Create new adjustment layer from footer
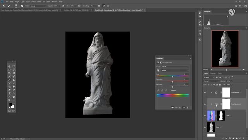The width and height of the screenshot is (248, 140). click(x=233, y=138)
